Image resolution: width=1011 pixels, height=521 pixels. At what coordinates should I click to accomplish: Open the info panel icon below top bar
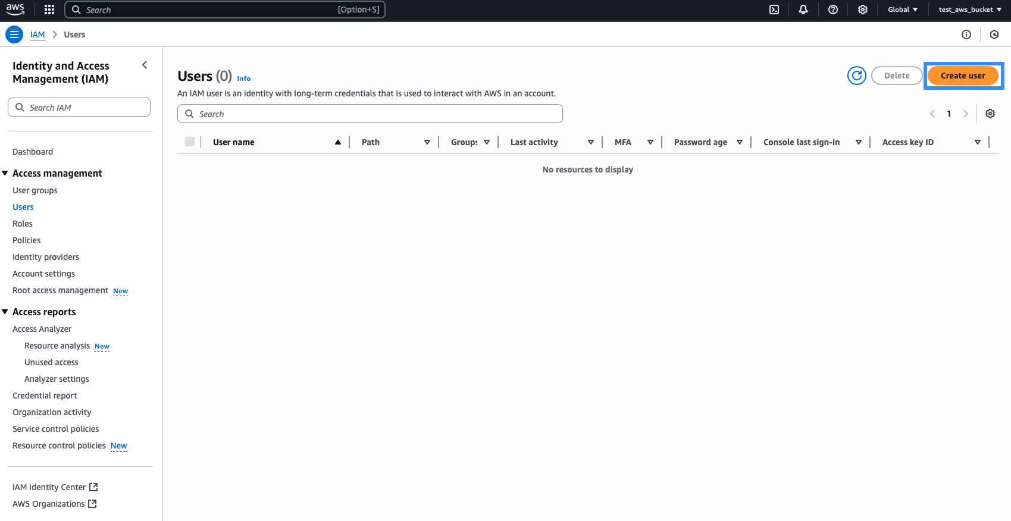click(x=966, y=34)
